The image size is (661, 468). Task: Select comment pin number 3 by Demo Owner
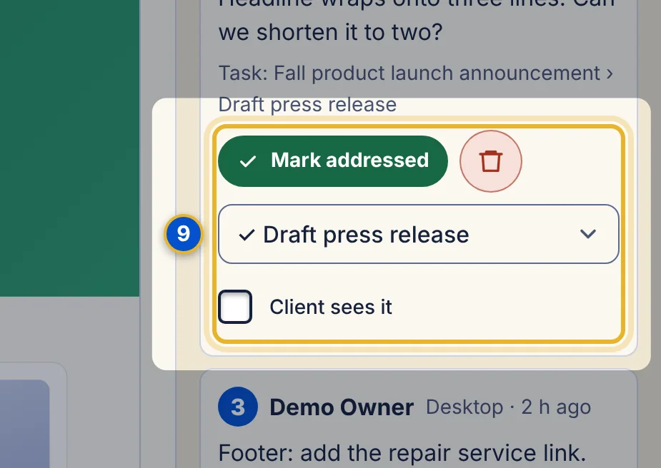(x=238, y=407)
